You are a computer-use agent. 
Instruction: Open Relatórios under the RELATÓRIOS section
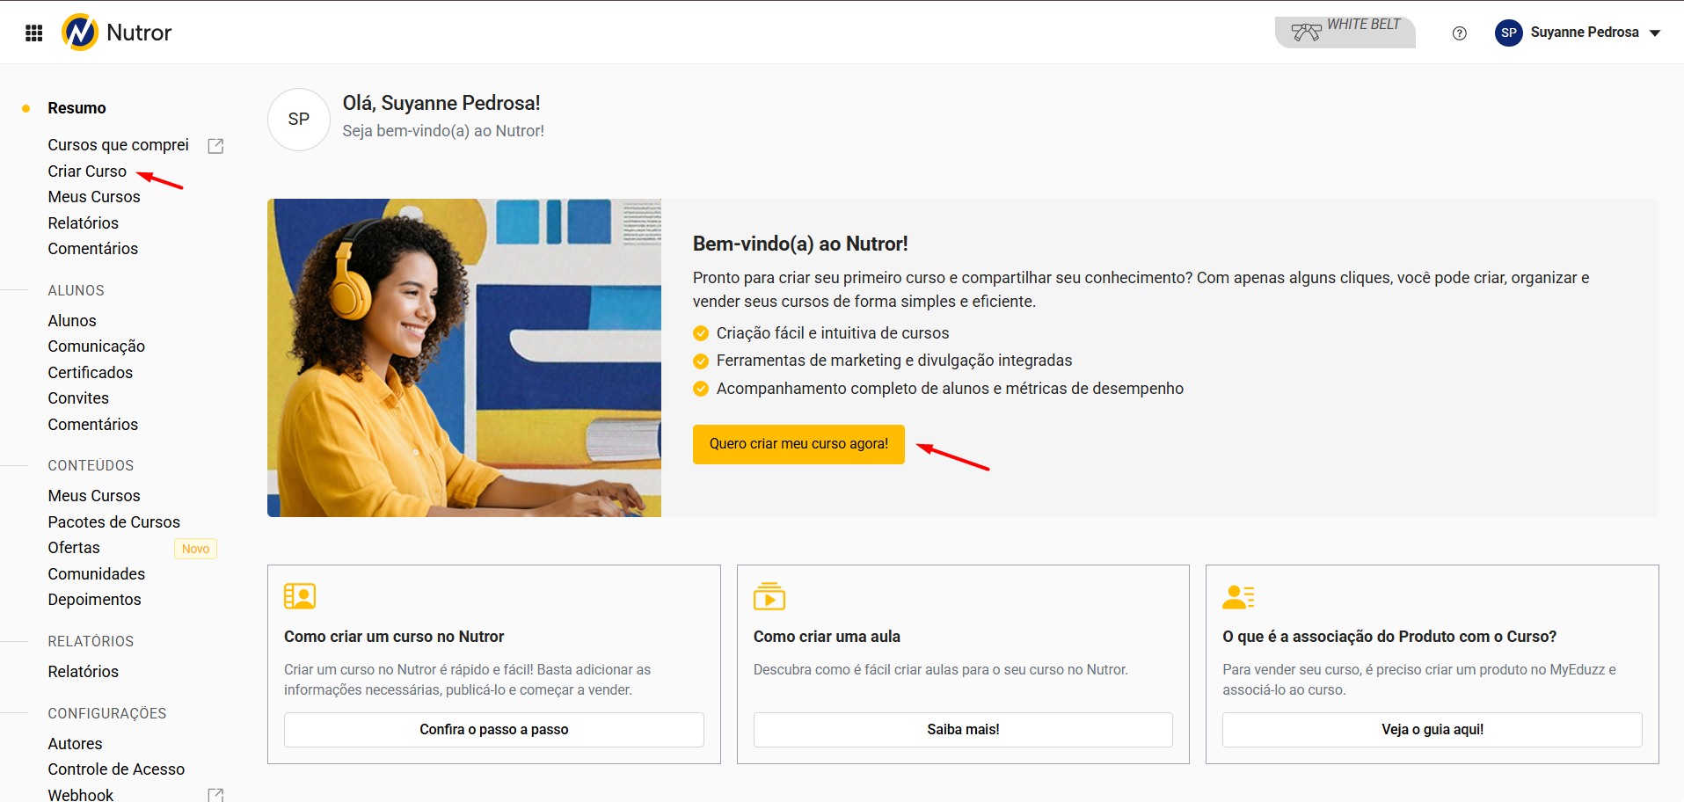coord(84,672)
